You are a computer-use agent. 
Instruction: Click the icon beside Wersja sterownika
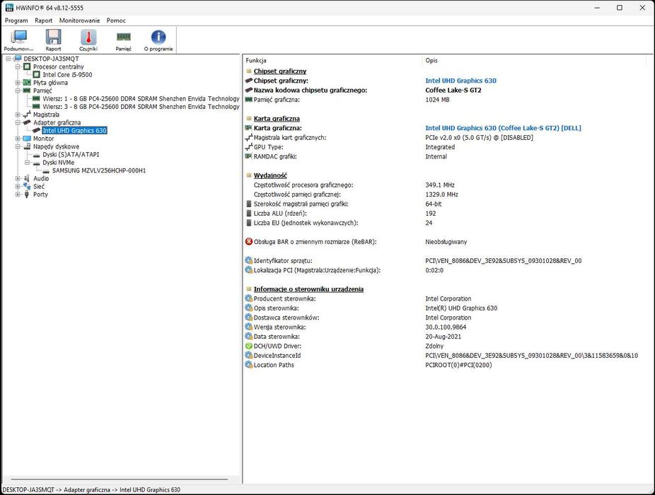click(x=249, y=327)
